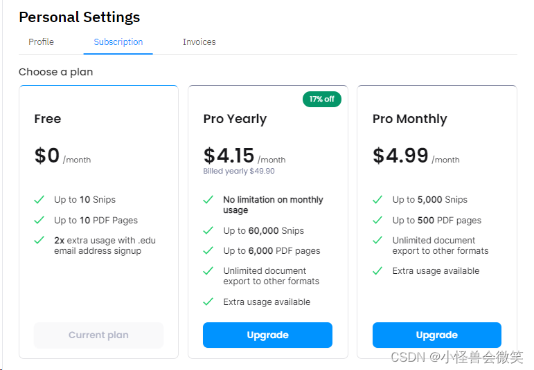Click the 17% off badge
The image size is (534, 370).
click(x=322, y=99)
